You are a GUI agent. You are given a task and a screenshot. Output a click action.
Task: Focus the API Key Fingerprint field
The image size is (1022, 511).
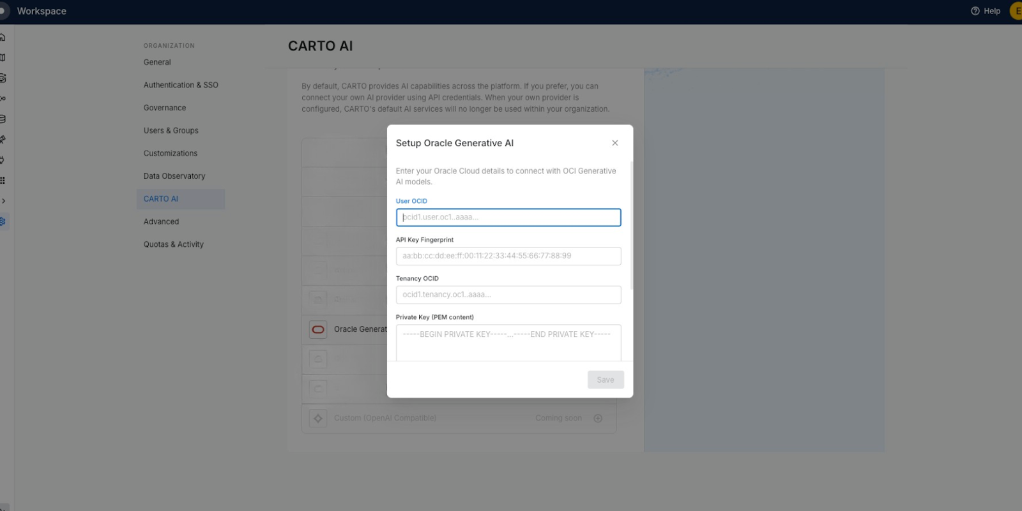pos(508,256)
